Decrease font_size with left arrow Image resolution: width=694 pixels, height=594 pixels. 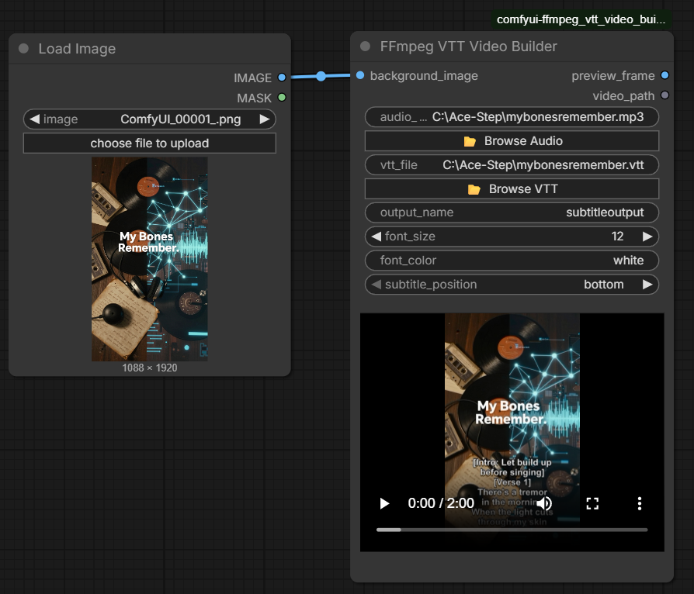pyautogui.click(x=376, y=237)
